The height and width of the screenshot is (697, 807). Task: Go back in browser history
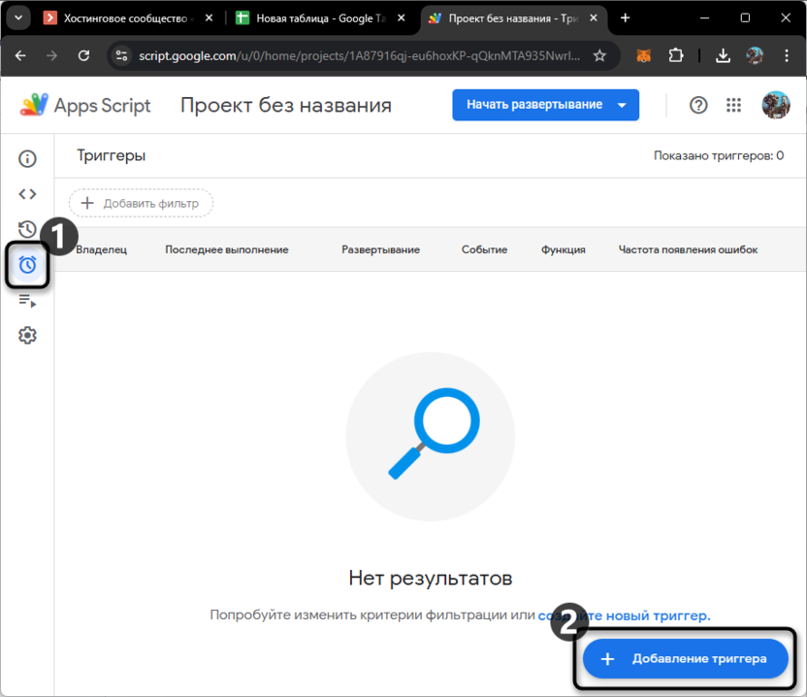click(20, 55)
